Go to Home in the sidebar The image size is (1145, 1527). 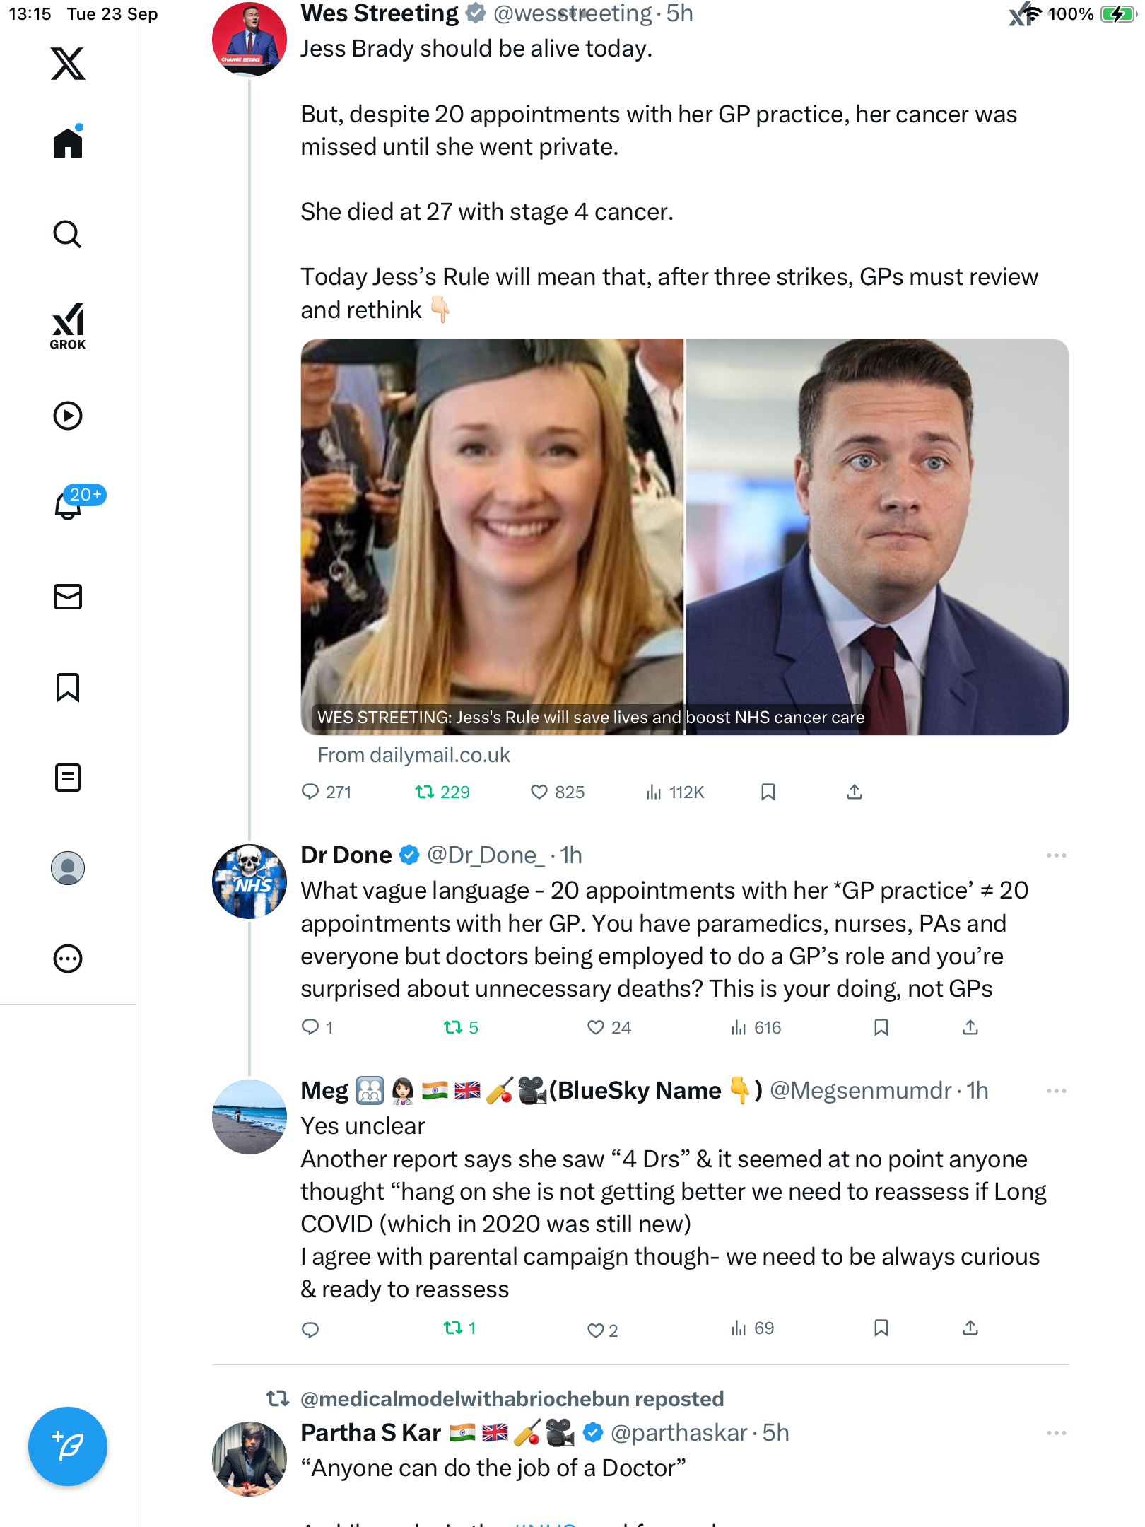click(x=68, y=144)
